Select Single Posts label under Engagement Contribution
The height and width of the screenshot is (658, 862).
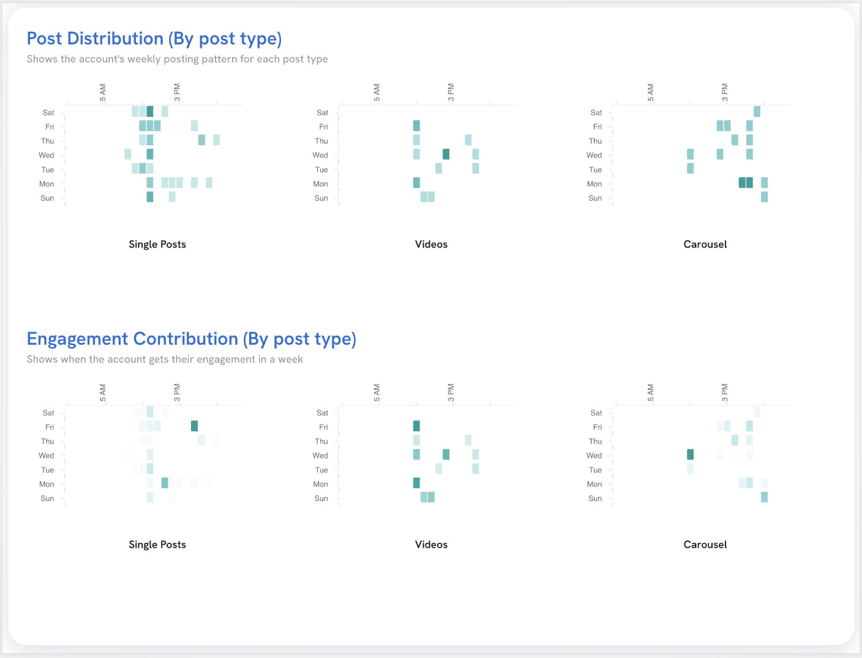point(157,545)
